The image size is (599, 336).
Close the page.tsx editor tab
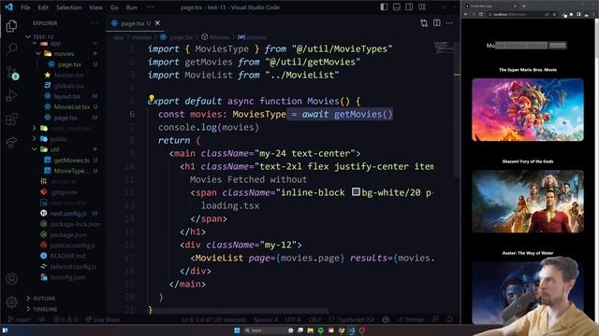click(x=157, y=23)
